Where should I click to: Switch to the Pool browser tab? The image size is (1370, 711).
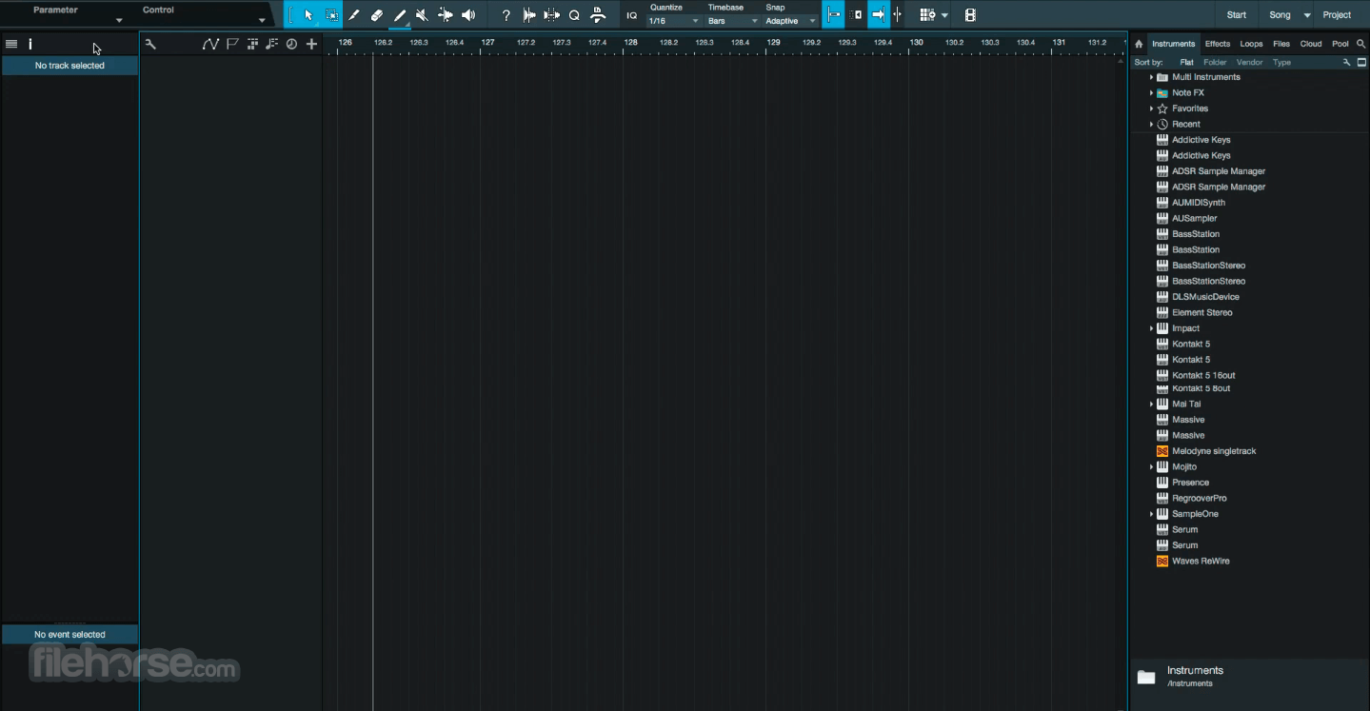(1340, 44)
